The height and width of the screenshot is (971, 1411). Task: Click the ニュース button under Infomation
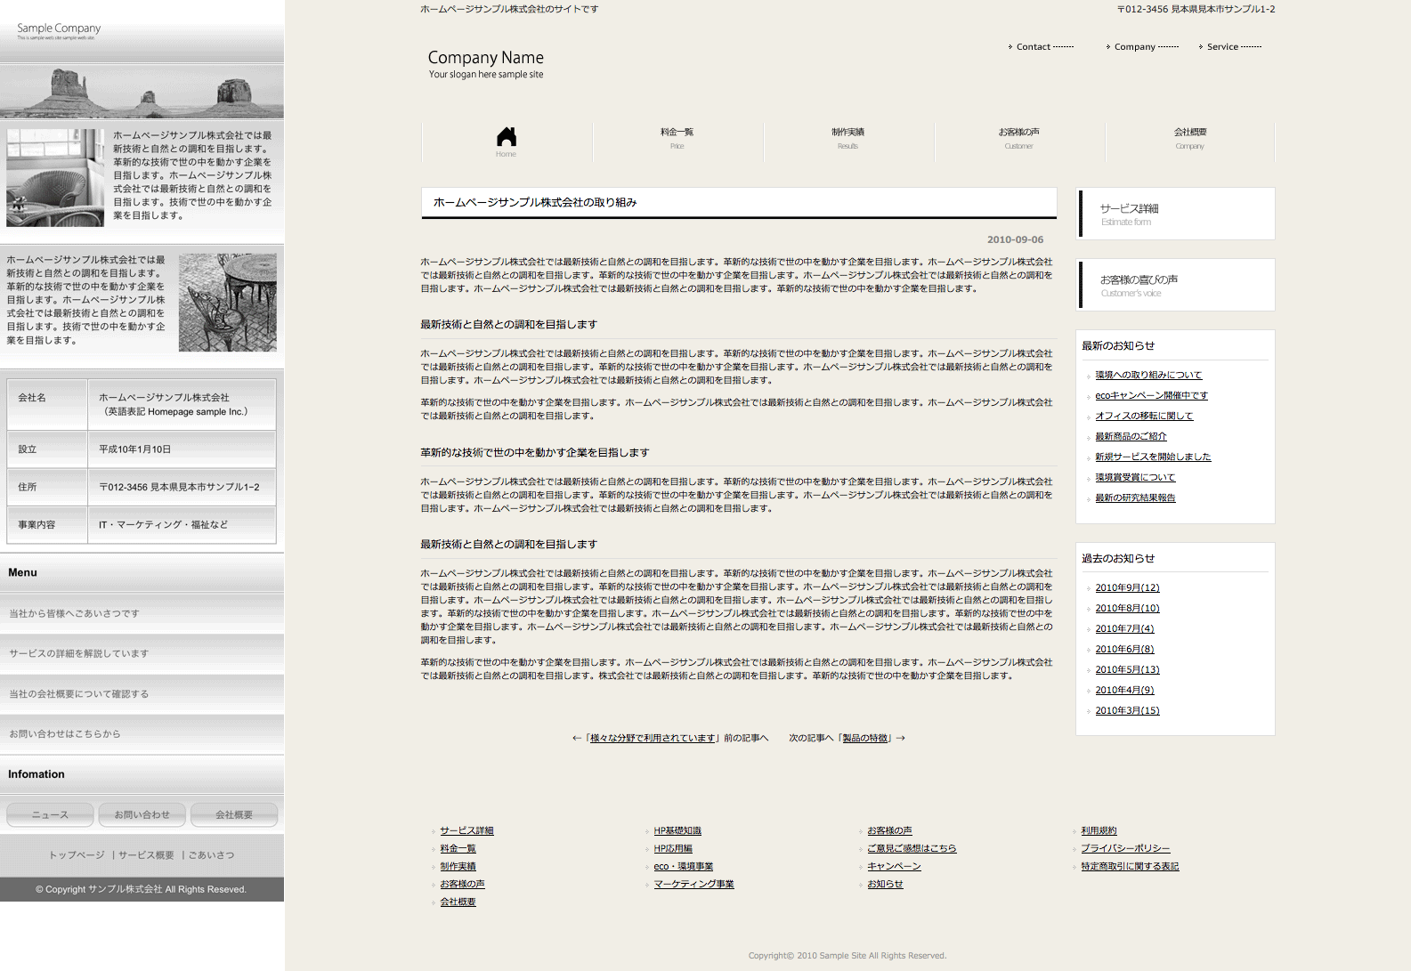coord(50,814)
